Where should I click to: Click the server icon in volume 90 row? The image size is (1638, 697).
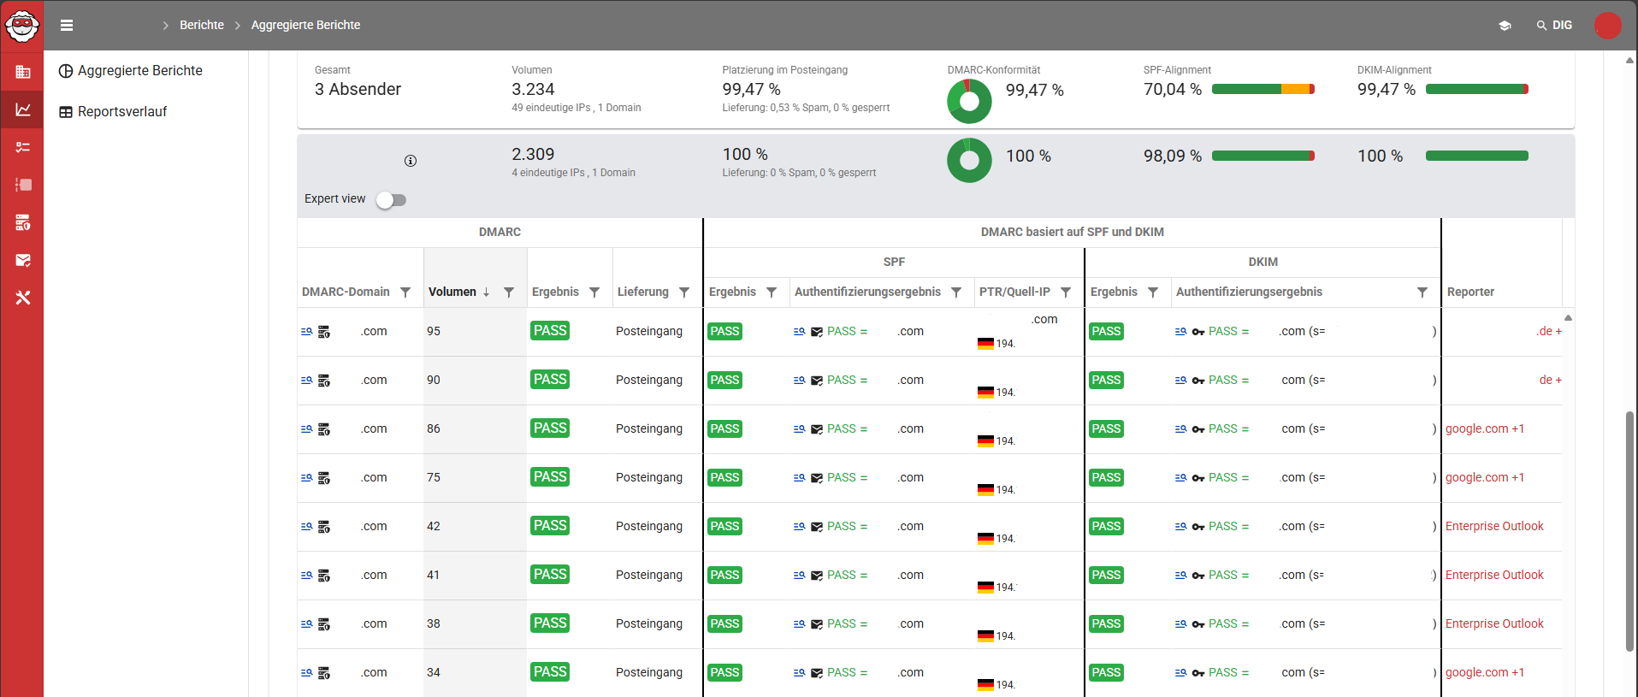coord(324,381)
